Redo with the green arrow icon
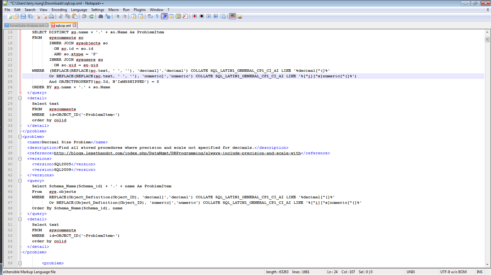The width and height of the screenshot is (491, 275). click(91, 16)
